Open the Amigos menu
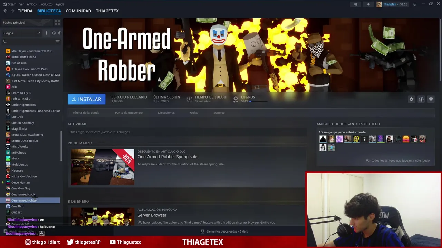Viewport: 442px width, 248px height. click(32, 4)
